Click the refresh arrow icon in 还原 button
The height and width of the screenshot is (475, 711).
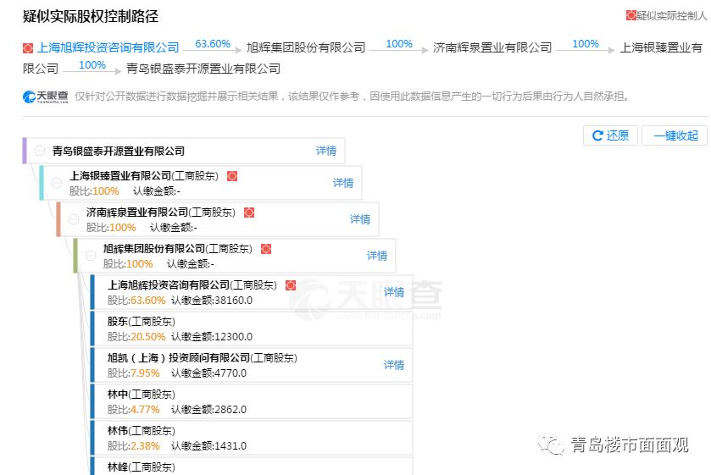click(597, 135)
